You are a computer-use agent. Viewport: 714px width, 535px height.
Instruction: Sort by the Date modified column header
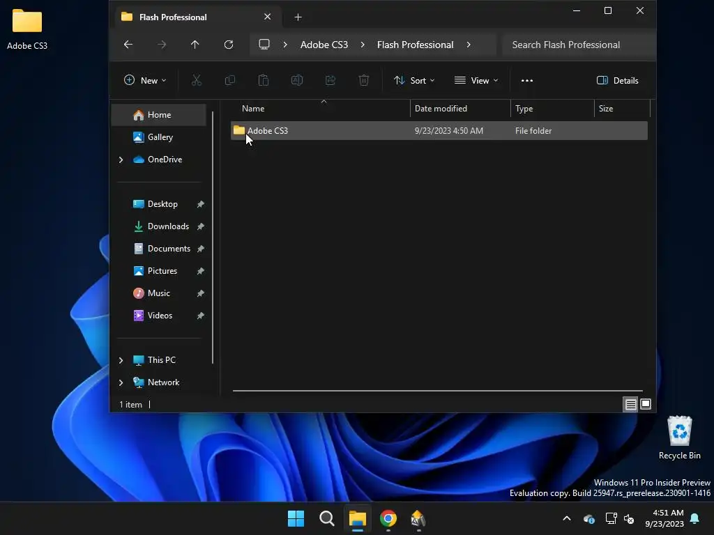(460, 109)
